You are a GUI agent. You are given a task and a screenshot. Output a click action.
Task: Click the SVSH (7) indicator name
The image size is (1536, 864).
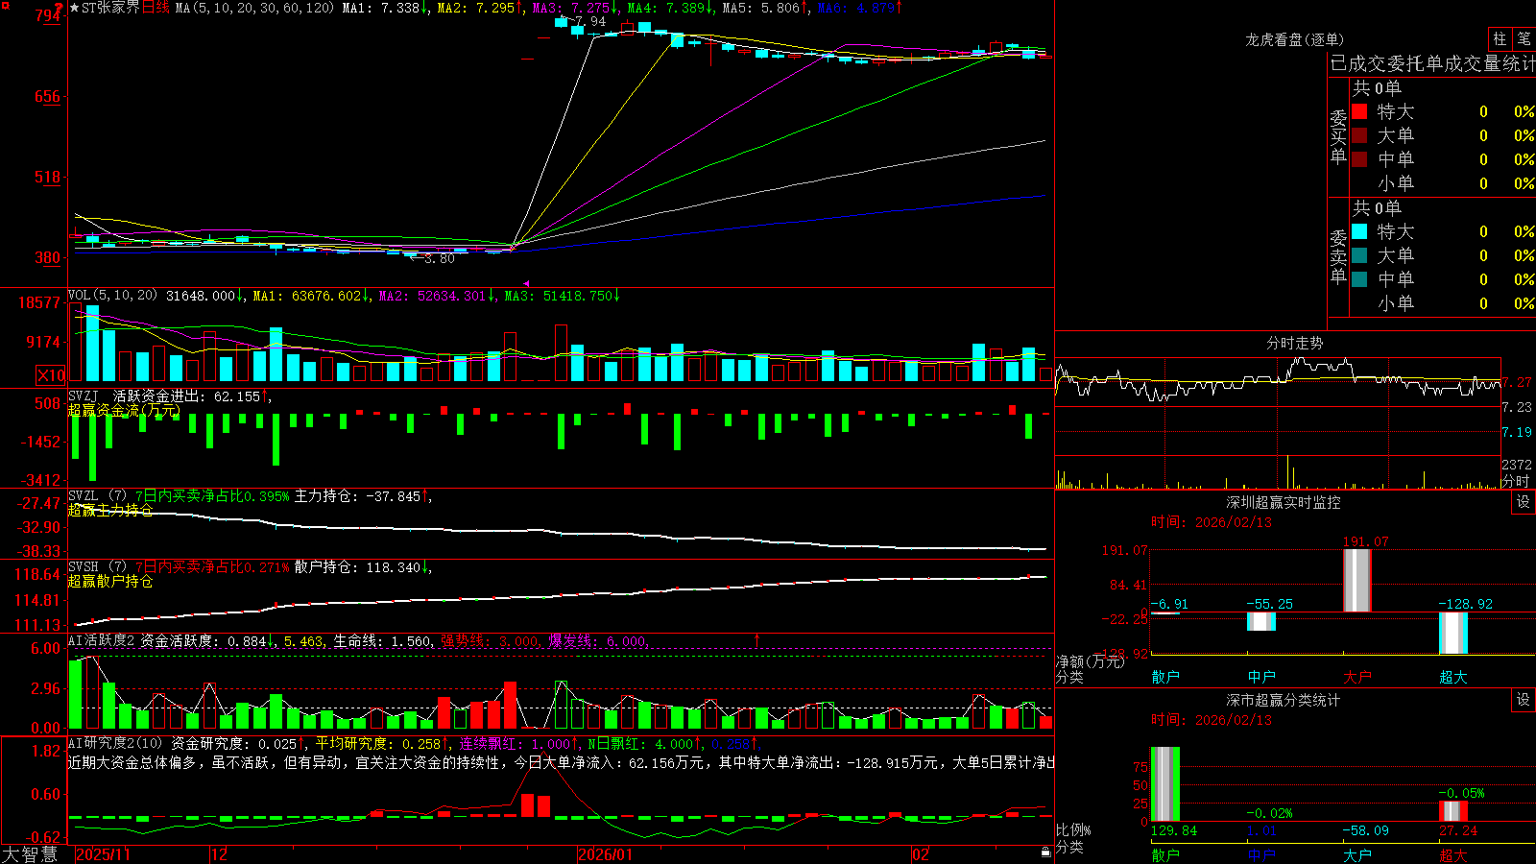(x=97, y=567)
